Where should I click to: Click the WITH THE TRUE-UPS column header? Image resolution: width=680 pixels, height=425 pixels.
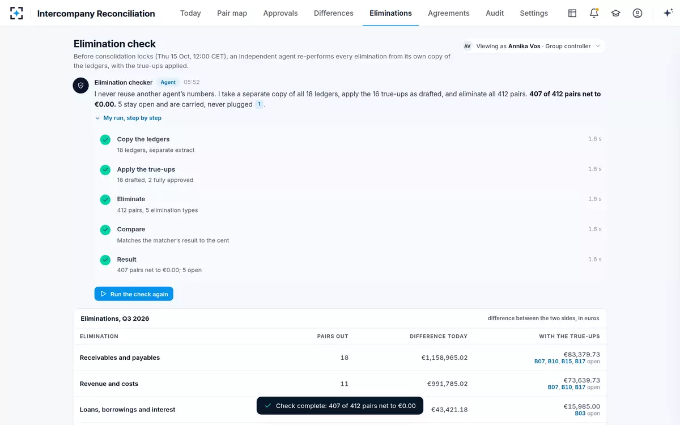569,336
